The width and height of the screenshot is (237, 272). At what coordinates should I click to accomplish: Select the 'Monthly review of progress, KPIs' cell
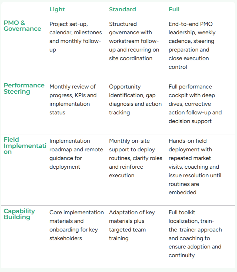tap(73, 100)
